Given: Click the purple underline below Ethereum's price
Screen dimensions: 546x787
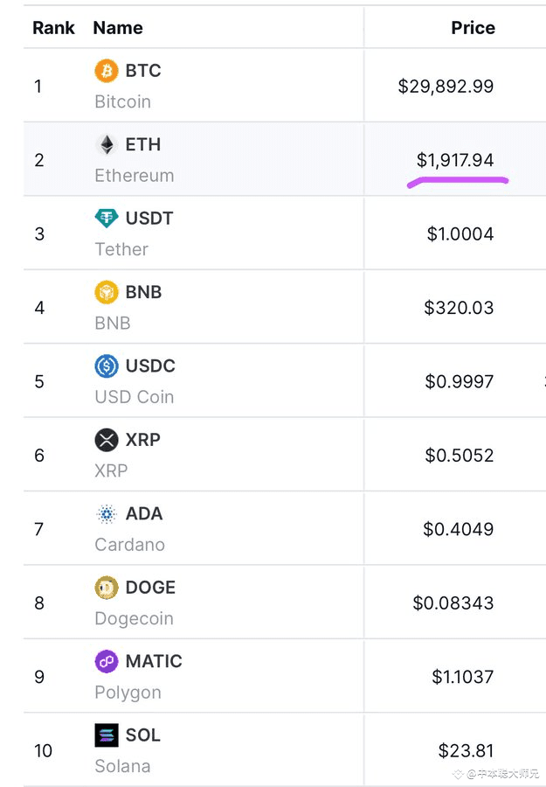Looking at the screenshot, I should 456,178.
